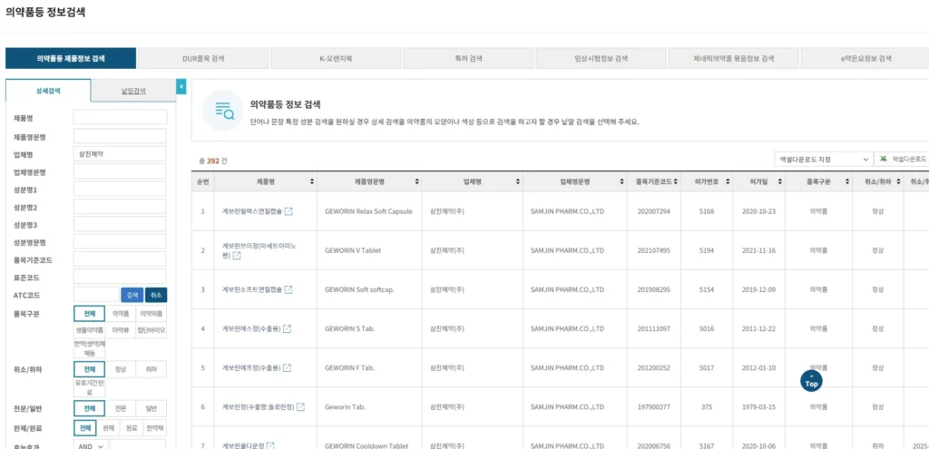Sort by 취소/취하 column arrows

(x=898, y=181)
